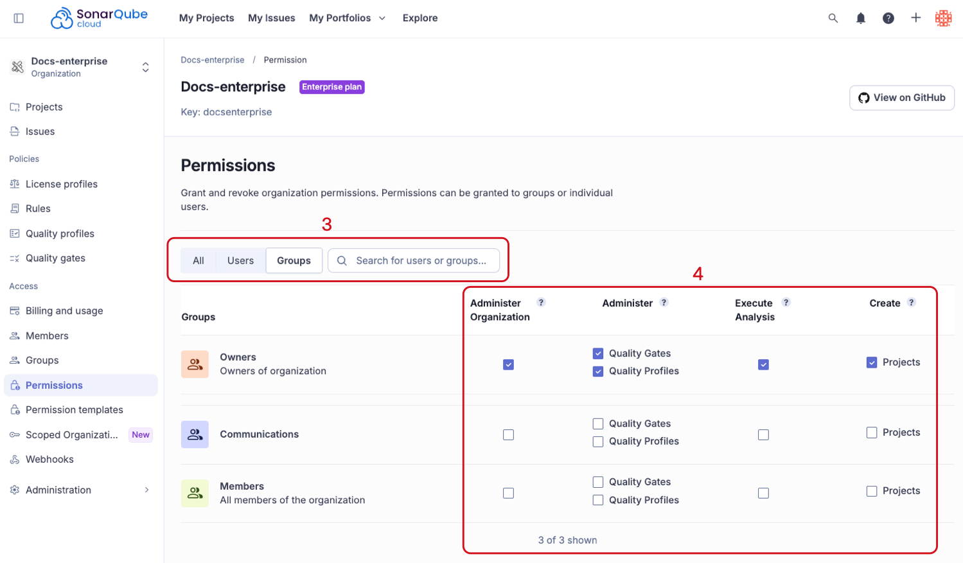Open the user avatar menu

(x=944, y=18)
